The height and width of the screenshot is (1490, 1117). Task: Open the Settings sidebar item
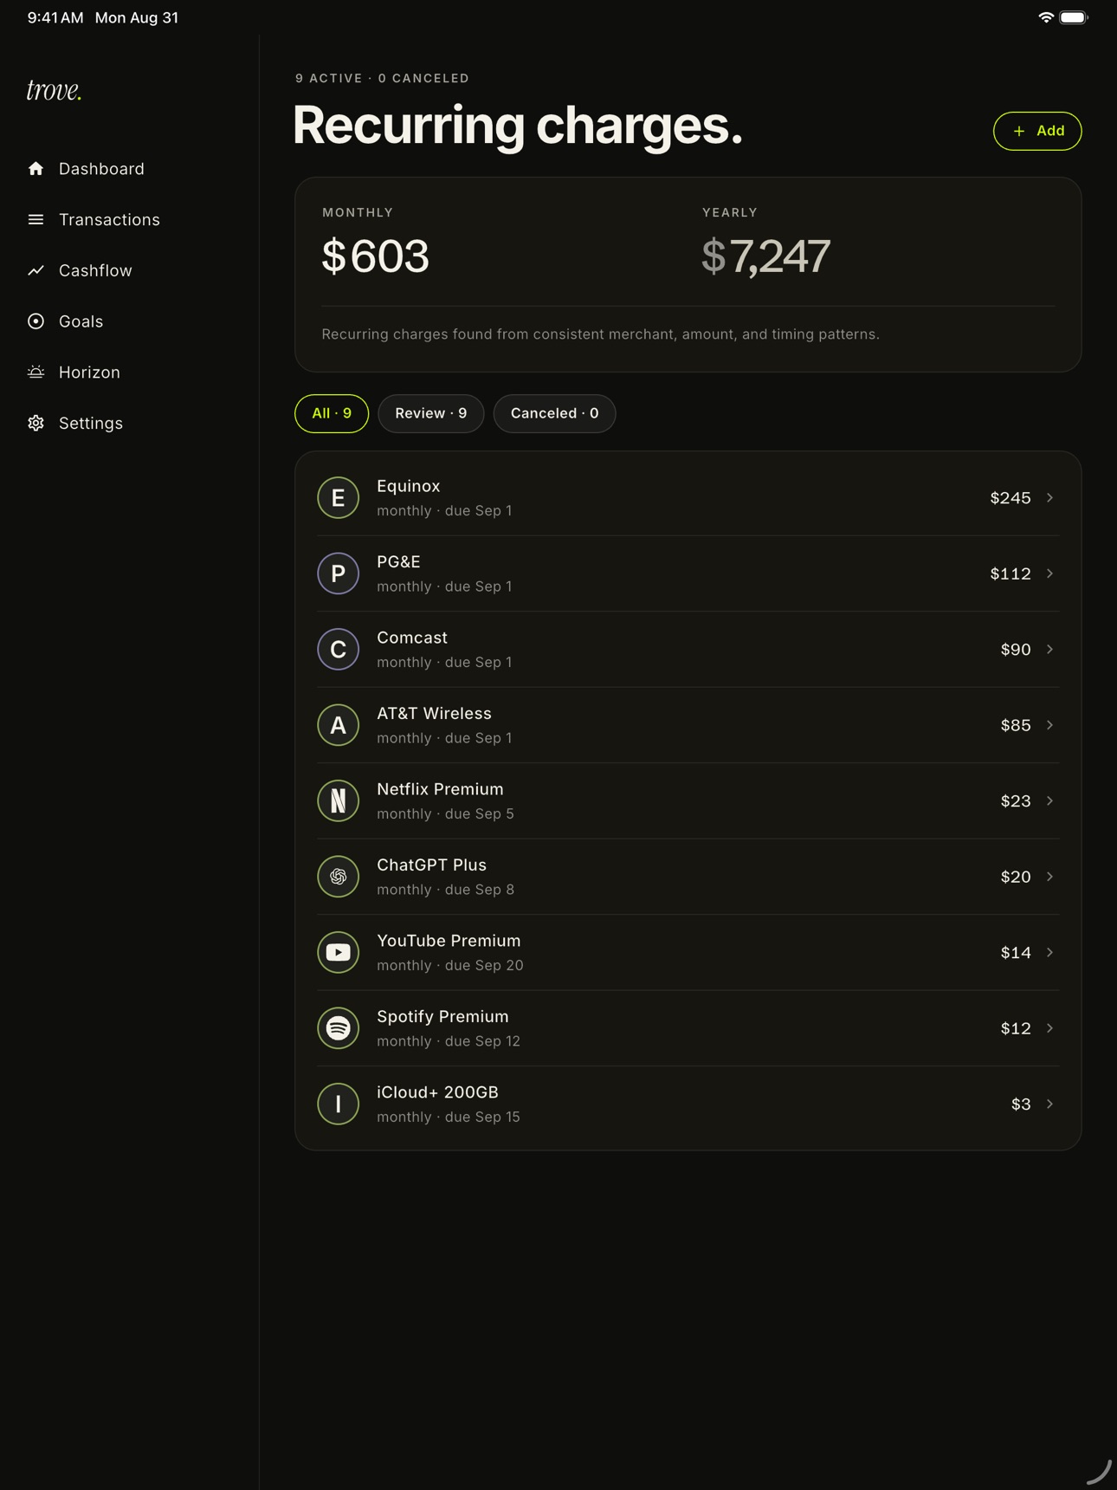[91, 423]
